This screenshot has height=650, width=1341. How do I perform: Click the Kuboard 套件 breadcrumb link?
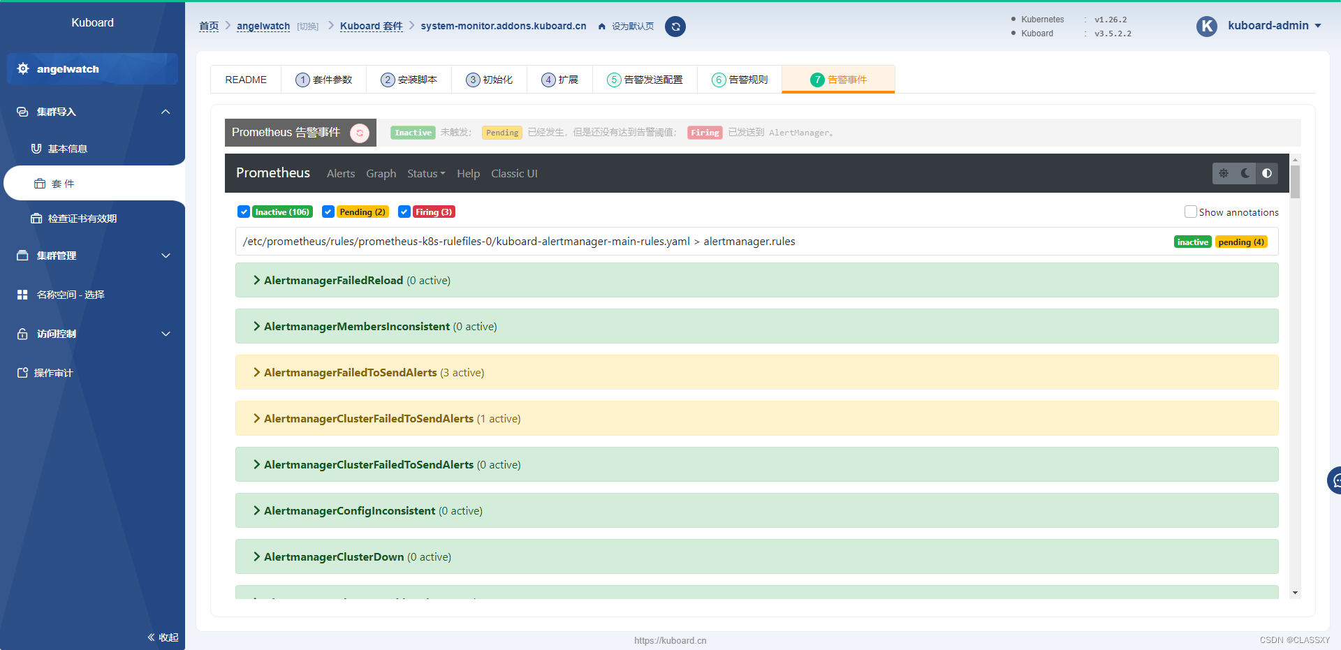[x=372, y=26]
